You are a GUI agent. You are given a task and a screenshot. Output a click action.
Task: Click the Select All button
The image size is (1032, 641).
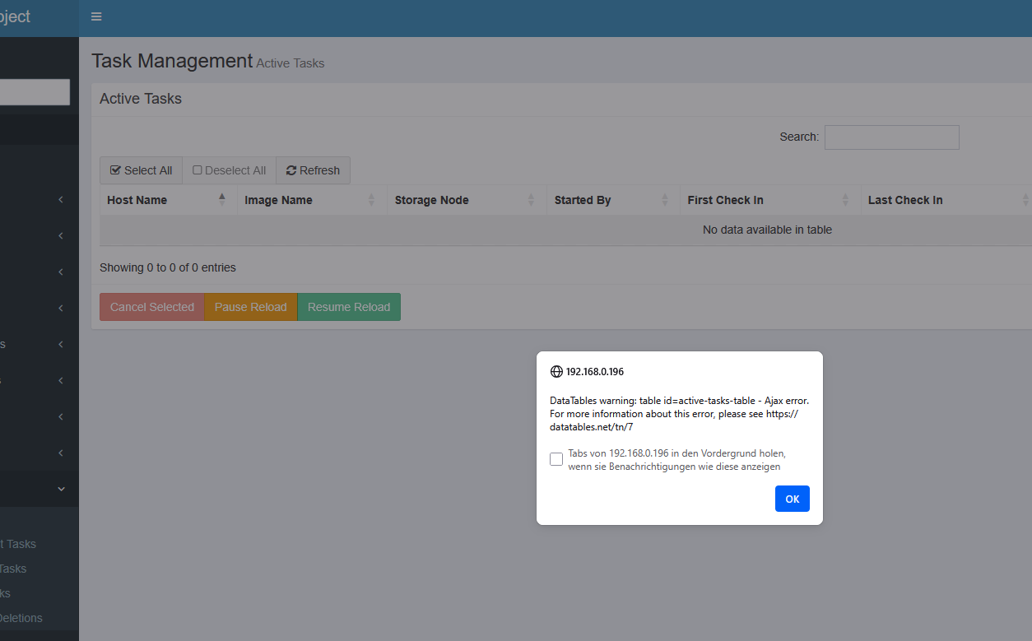pyautogui.click(x=141, y=170)
